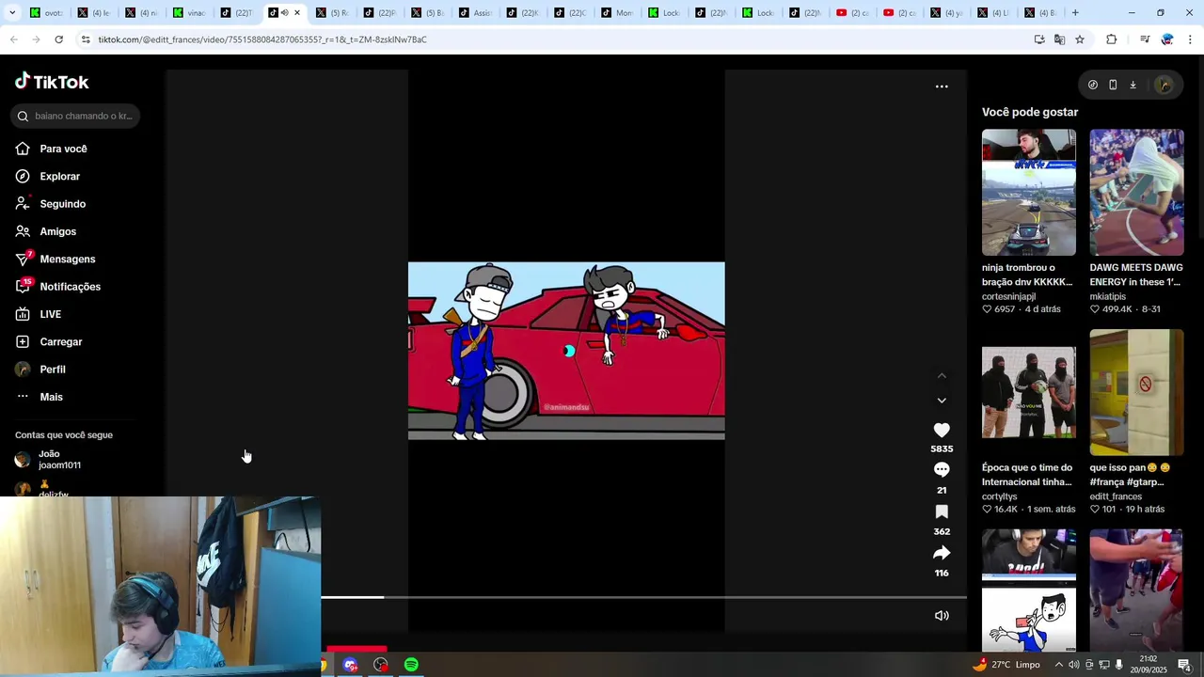The height and width of the screenshot is (677, 1204).
Task: Open Explorar in the sidebar
Action: (60, 177)
